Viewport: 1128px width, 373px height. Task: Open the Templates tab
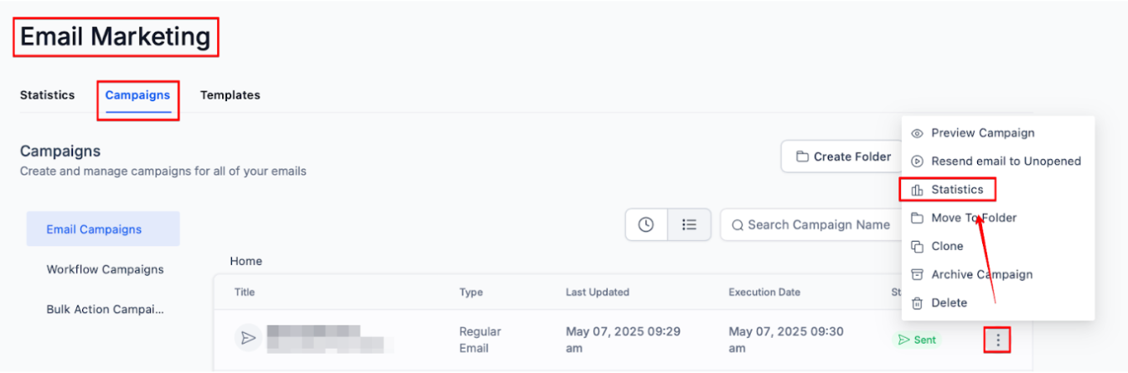coord(230,95)
